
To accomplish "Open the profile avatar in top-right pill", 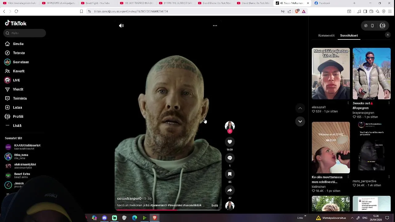I will [382, 26].
